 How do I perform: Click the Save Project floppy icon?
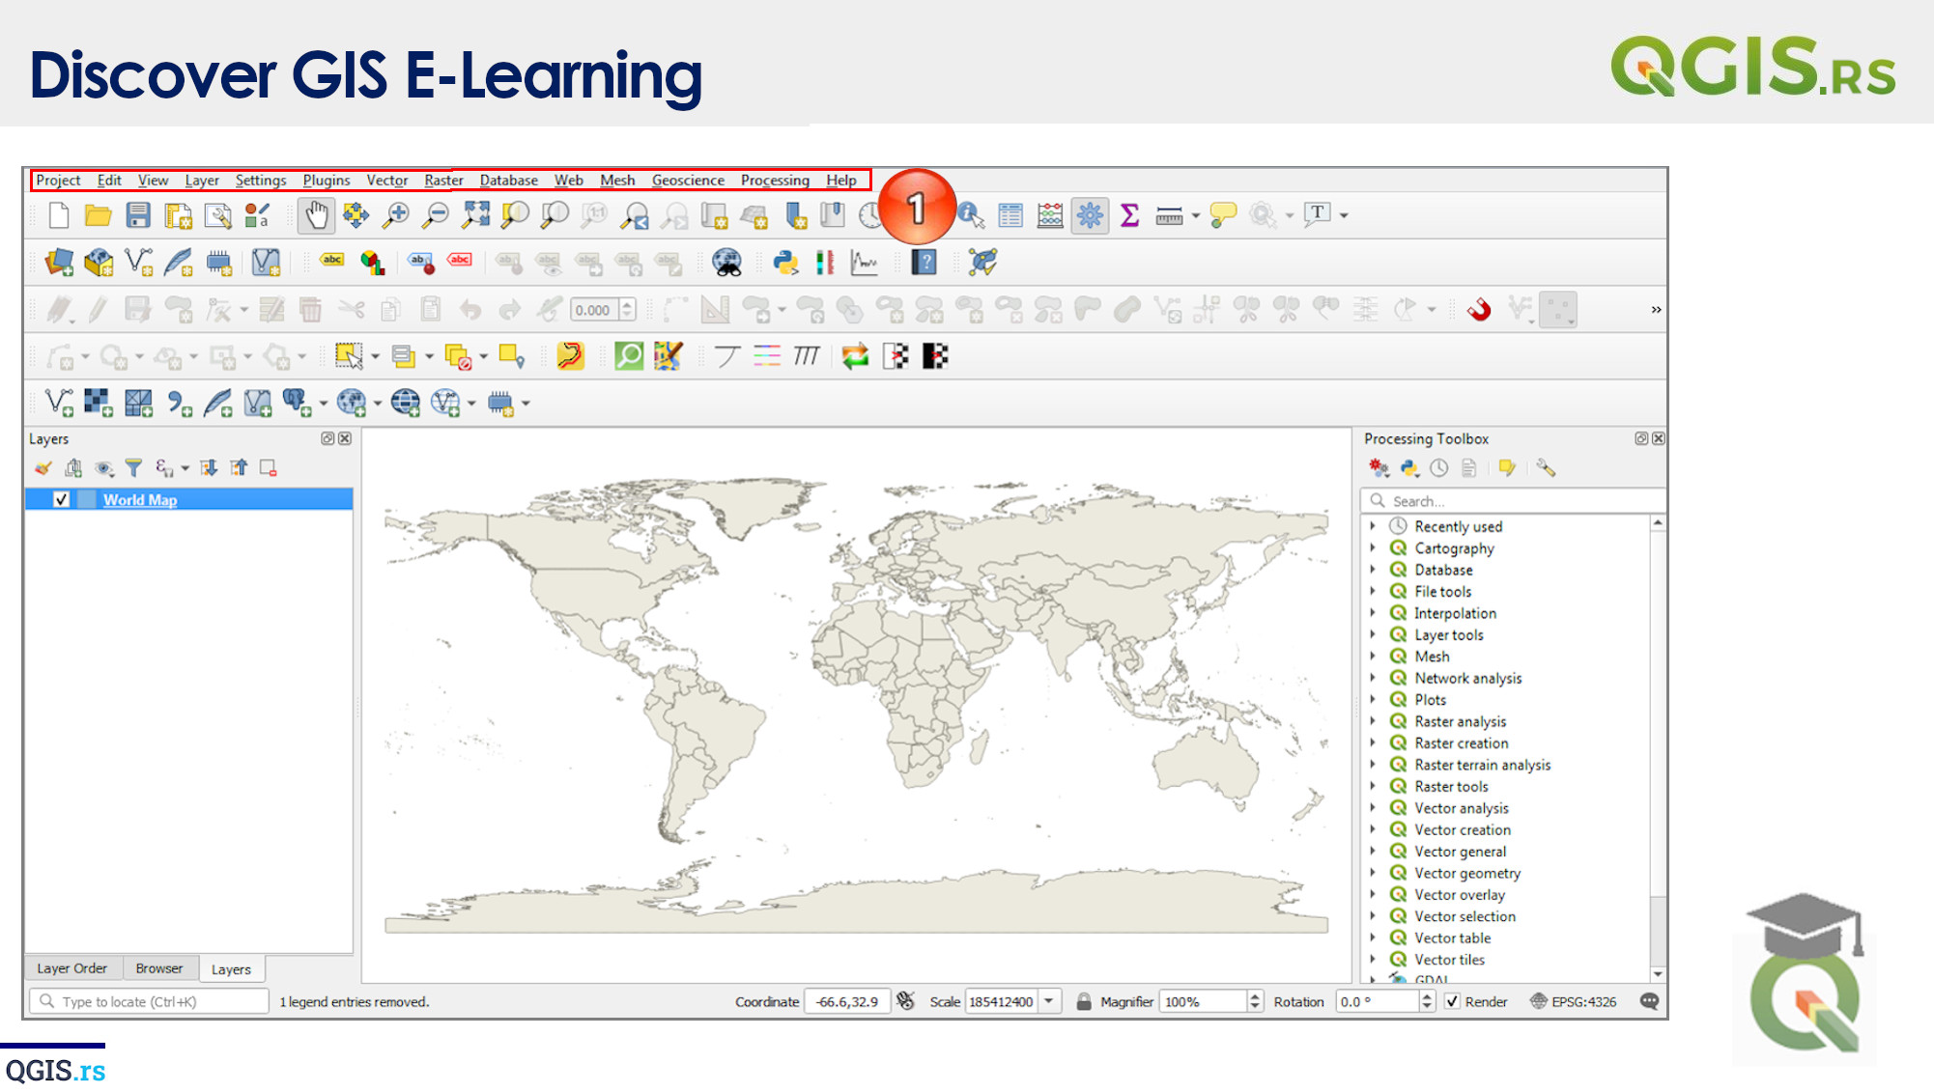pyautogui.click(x=138, y=215)
